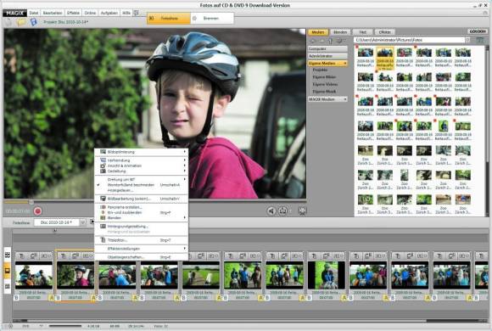The width and height of the screenshot is (492, 331).
Task: Open the Eigene Videos folder link
Action: tap(325, 84)
